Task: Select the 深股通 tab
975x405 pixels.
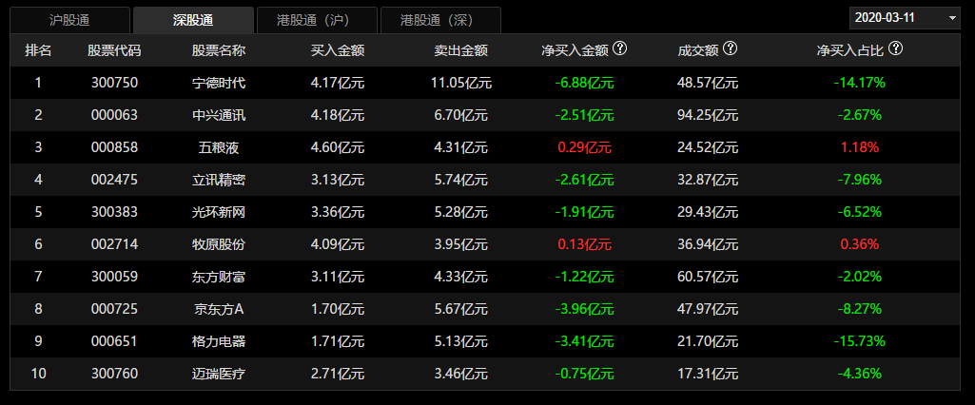Action: tap(193, 20)
